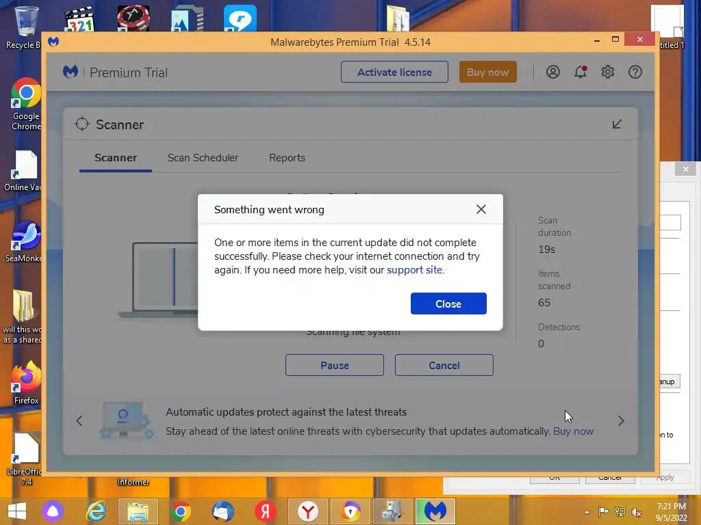Click the volume muted tray icon
Viewport: 701px width, 525px height.
pos(636,511)
